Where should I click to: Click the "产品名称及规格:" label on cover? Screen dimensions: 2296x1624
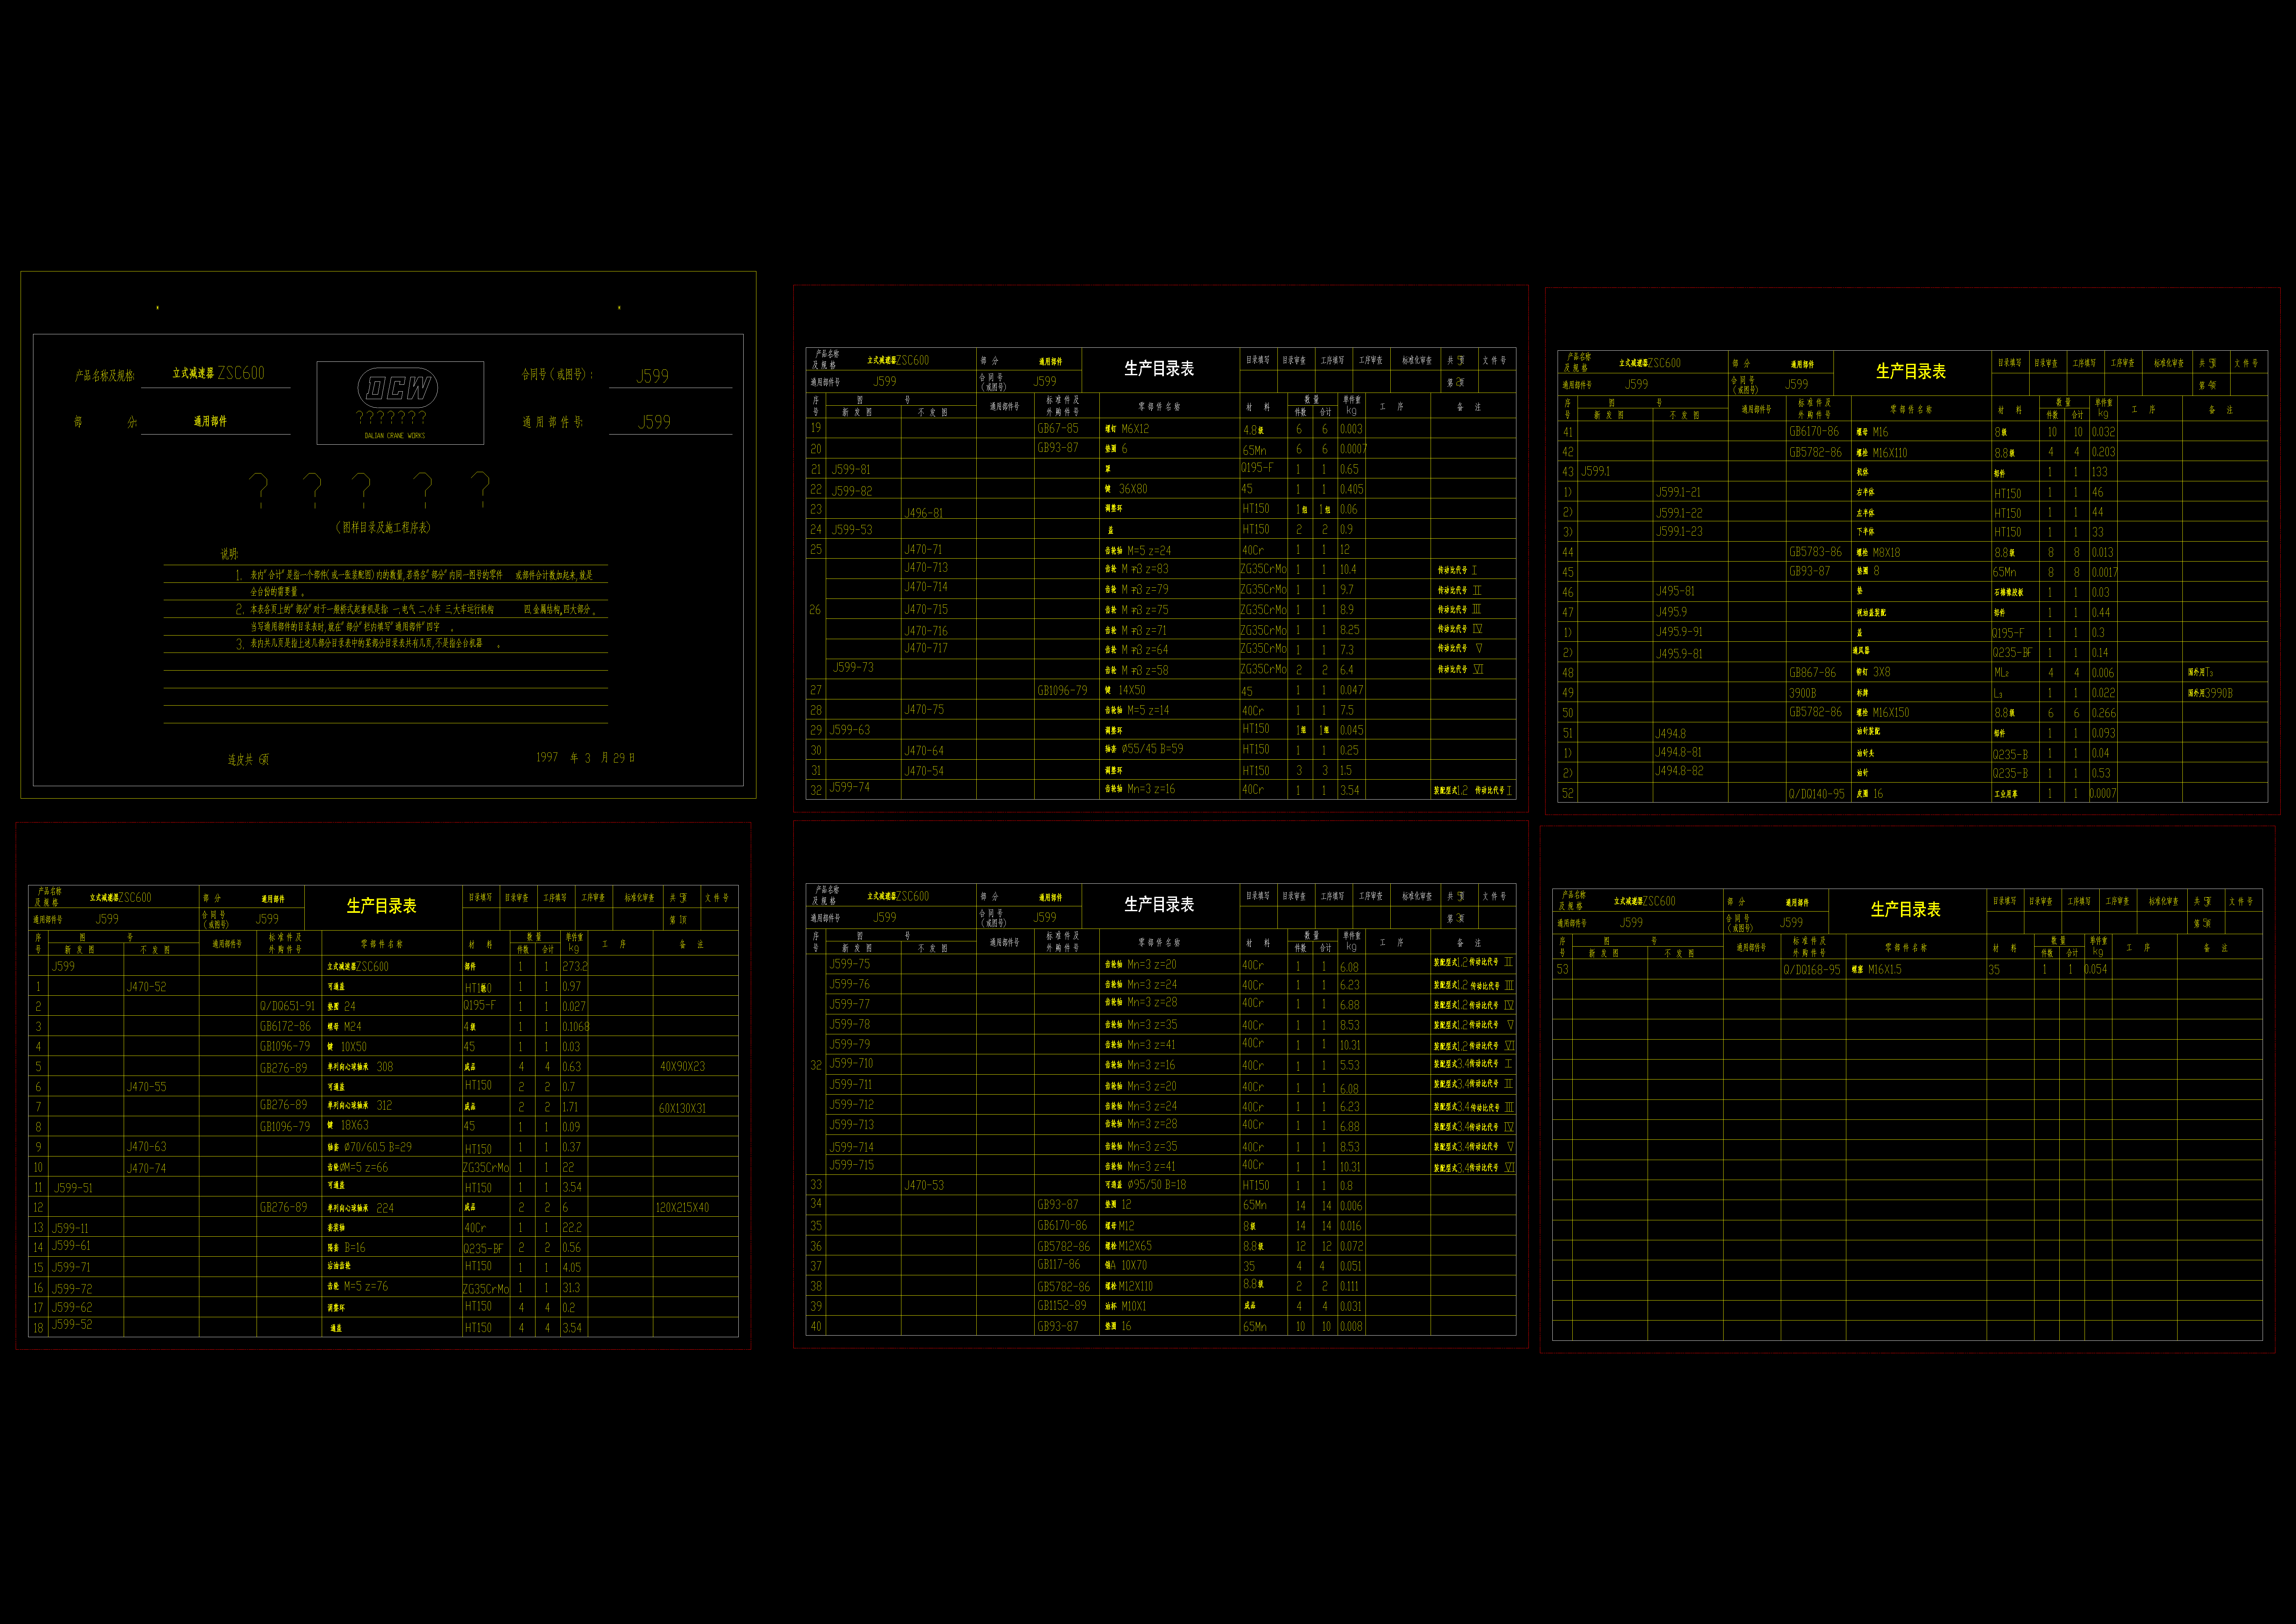pos(105,376)
